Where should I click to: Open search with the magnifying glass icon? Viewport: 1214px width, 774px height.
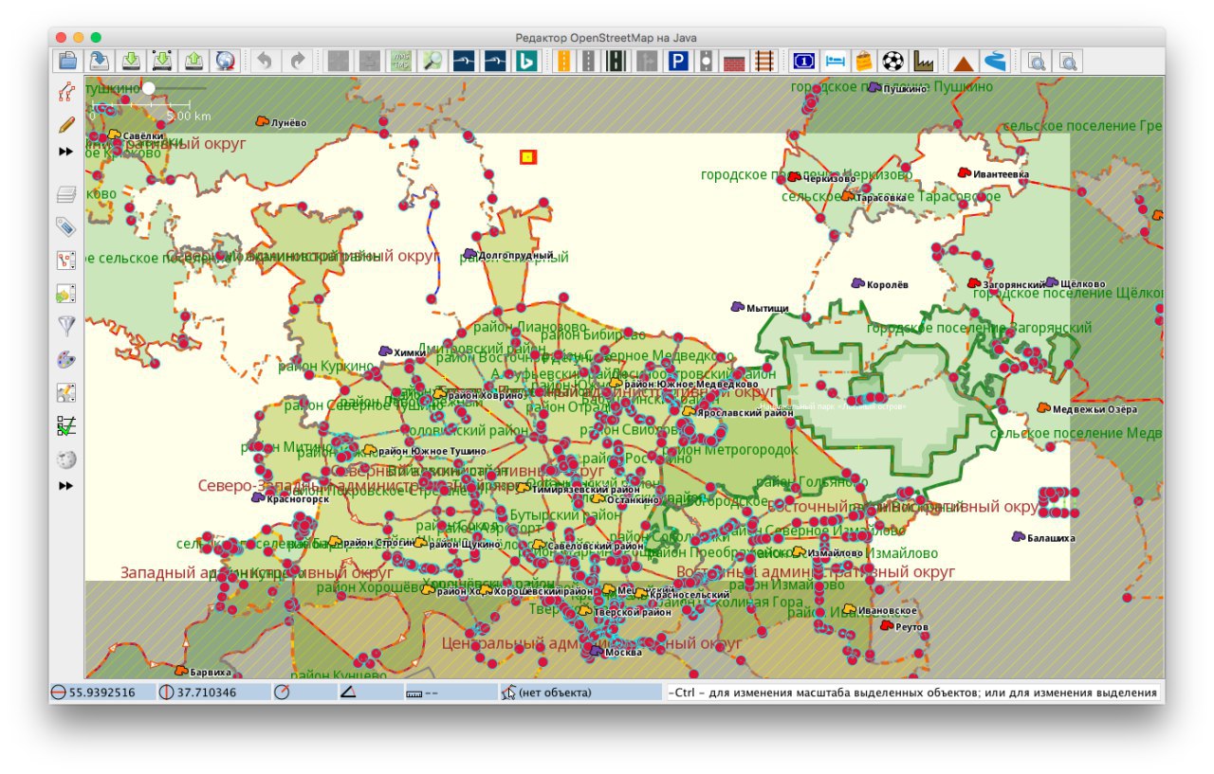click(432, 62)
